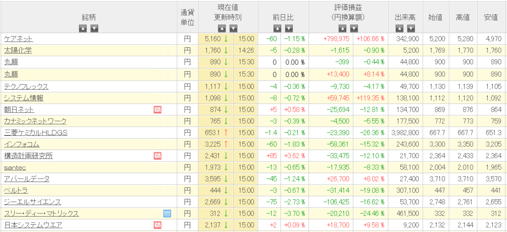This screenshot has height=232, width=507.
Task: Open 朝日ネット stock link
Action: point(19,110)
